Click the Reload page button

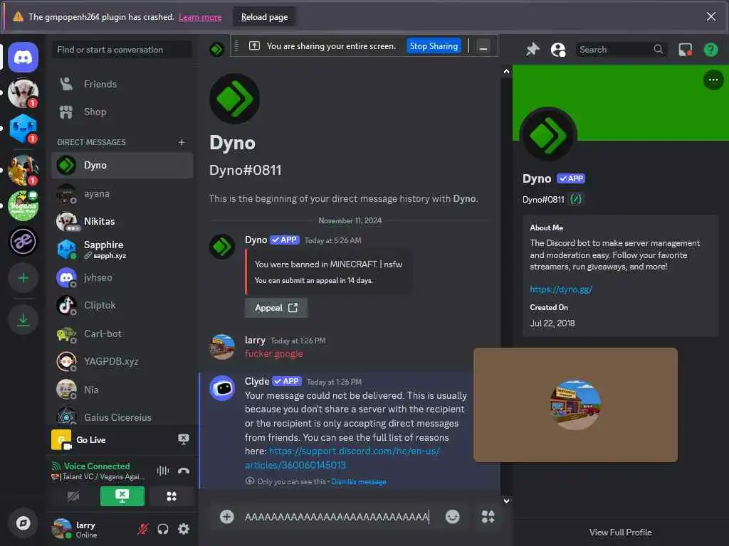pos(264,17)
